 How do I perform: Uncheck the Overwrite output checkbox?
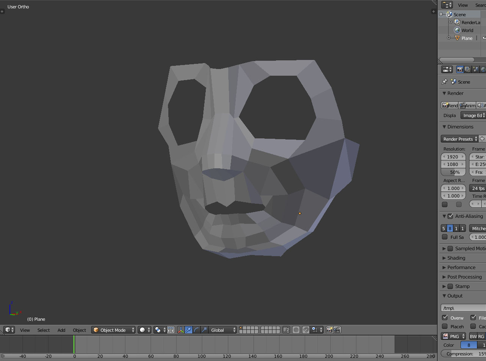[445, 318]
